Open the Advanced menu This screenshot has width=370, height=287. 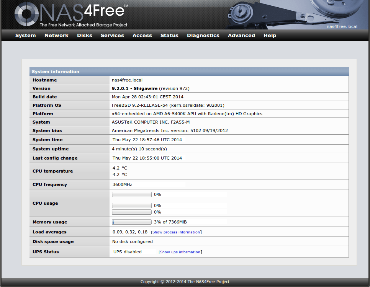[x=241, y=35]
